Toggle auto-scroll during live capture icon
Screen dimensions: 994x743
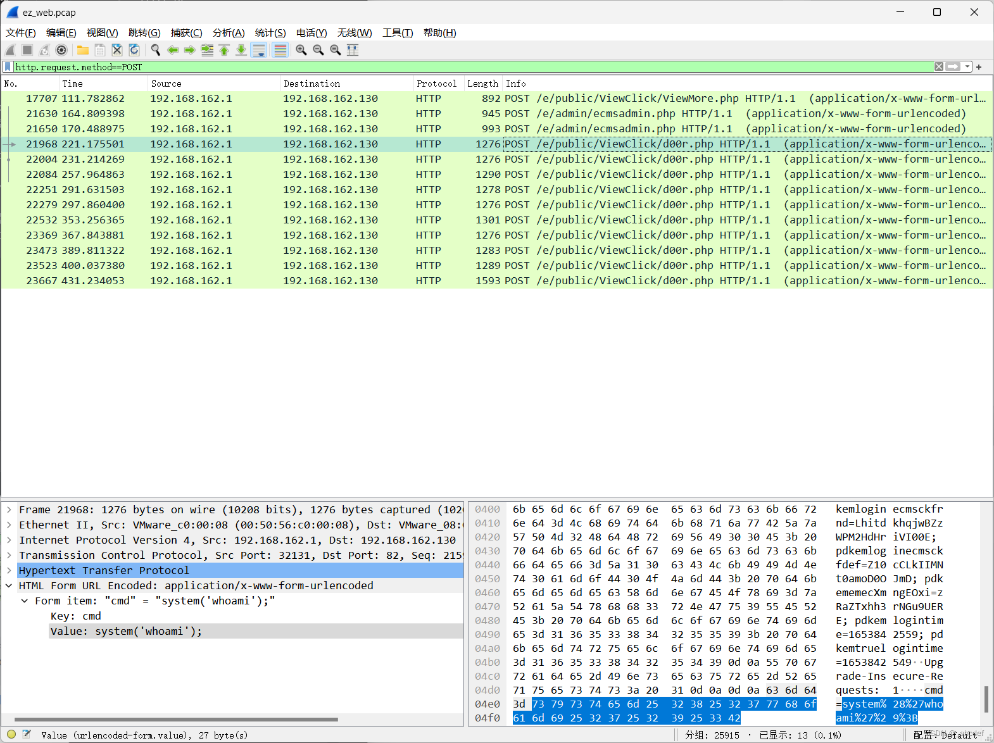click(259, 50)
